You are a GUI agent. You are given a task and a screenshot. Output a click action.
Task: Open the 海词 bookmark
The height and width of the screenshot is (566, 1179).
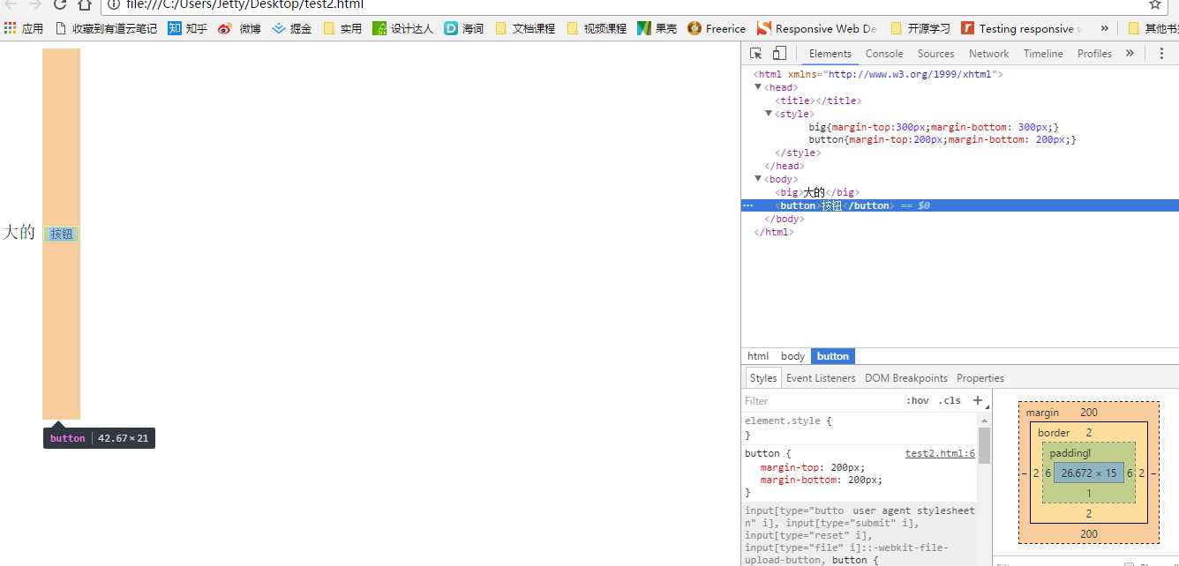pyautogui.click(x=464, y=28)
